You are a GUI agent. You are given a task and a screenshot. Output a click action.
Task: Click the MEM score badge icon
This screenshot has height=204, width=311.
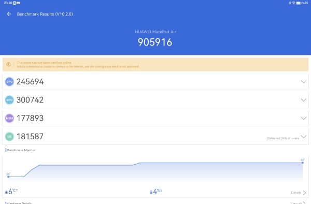[x=9, y=118]
